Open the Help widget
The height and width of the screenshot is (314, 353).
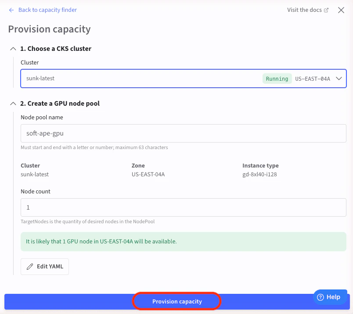point(330,297)
